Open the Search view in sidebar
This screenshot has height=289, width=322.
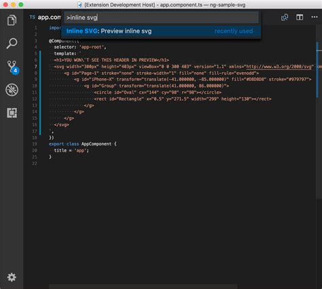pos(12,44)
